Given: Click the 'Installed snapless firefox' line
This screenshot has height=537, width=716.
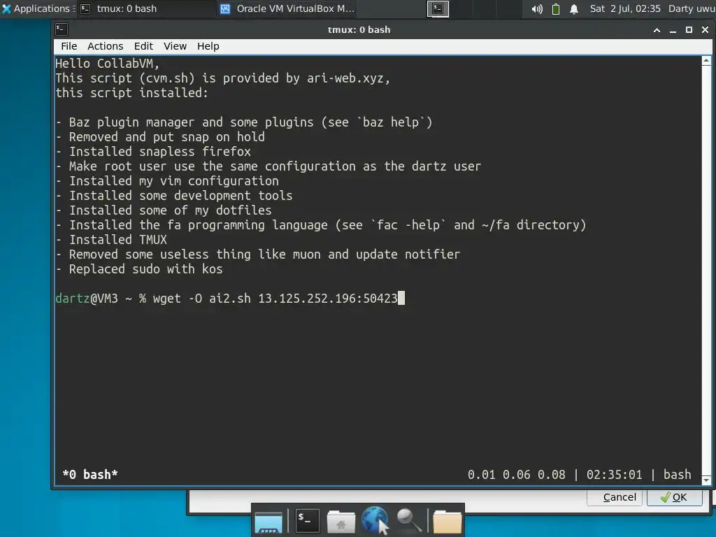Looking at the screenshot, I should pos(153,152).
